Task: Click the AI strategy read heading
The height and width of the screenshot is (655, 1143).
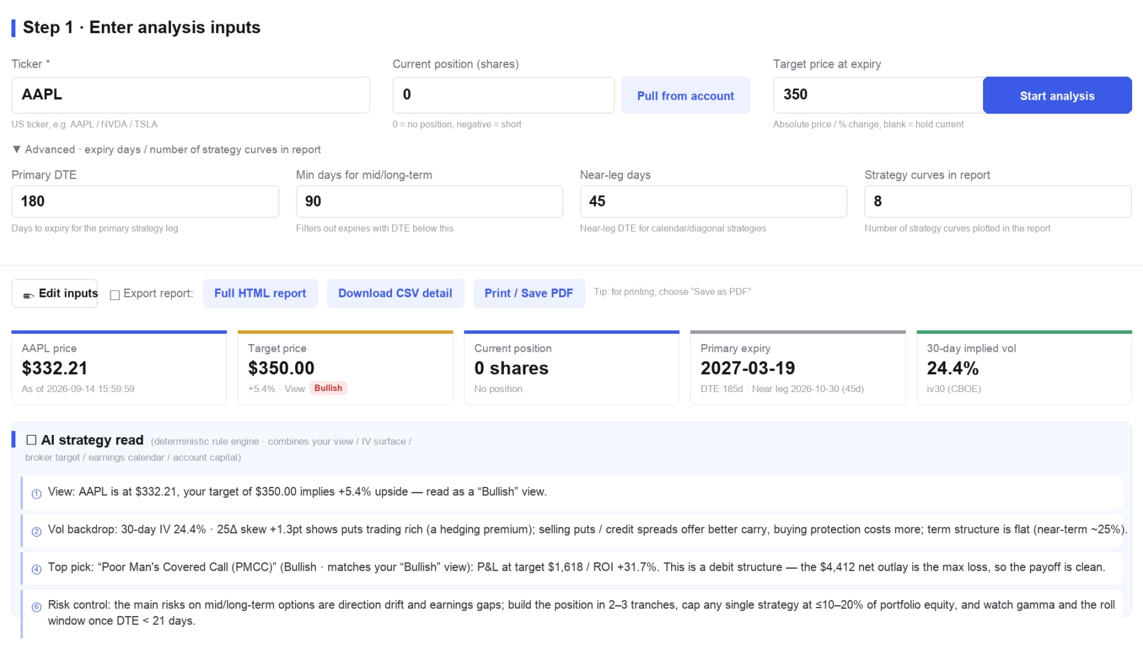Action: click(92, 440)
